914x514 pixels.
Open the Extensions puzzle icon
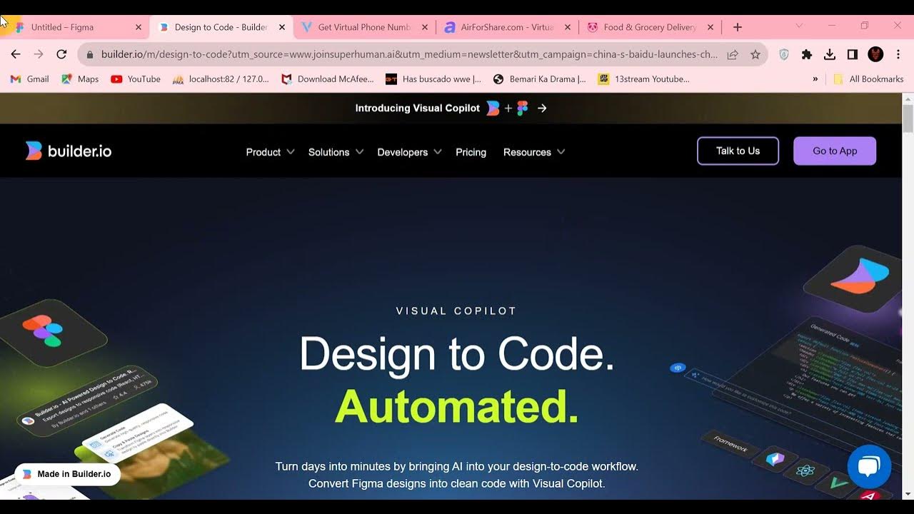pyautogui.click(x=807, y=54)
